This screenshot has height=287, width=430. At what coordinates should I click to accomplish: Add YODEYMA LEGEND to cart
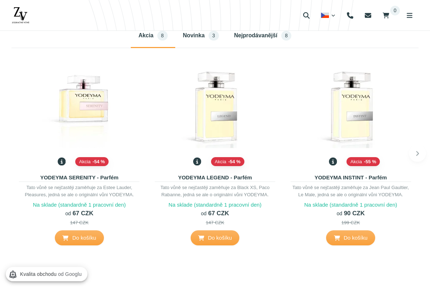pos(215,238)
